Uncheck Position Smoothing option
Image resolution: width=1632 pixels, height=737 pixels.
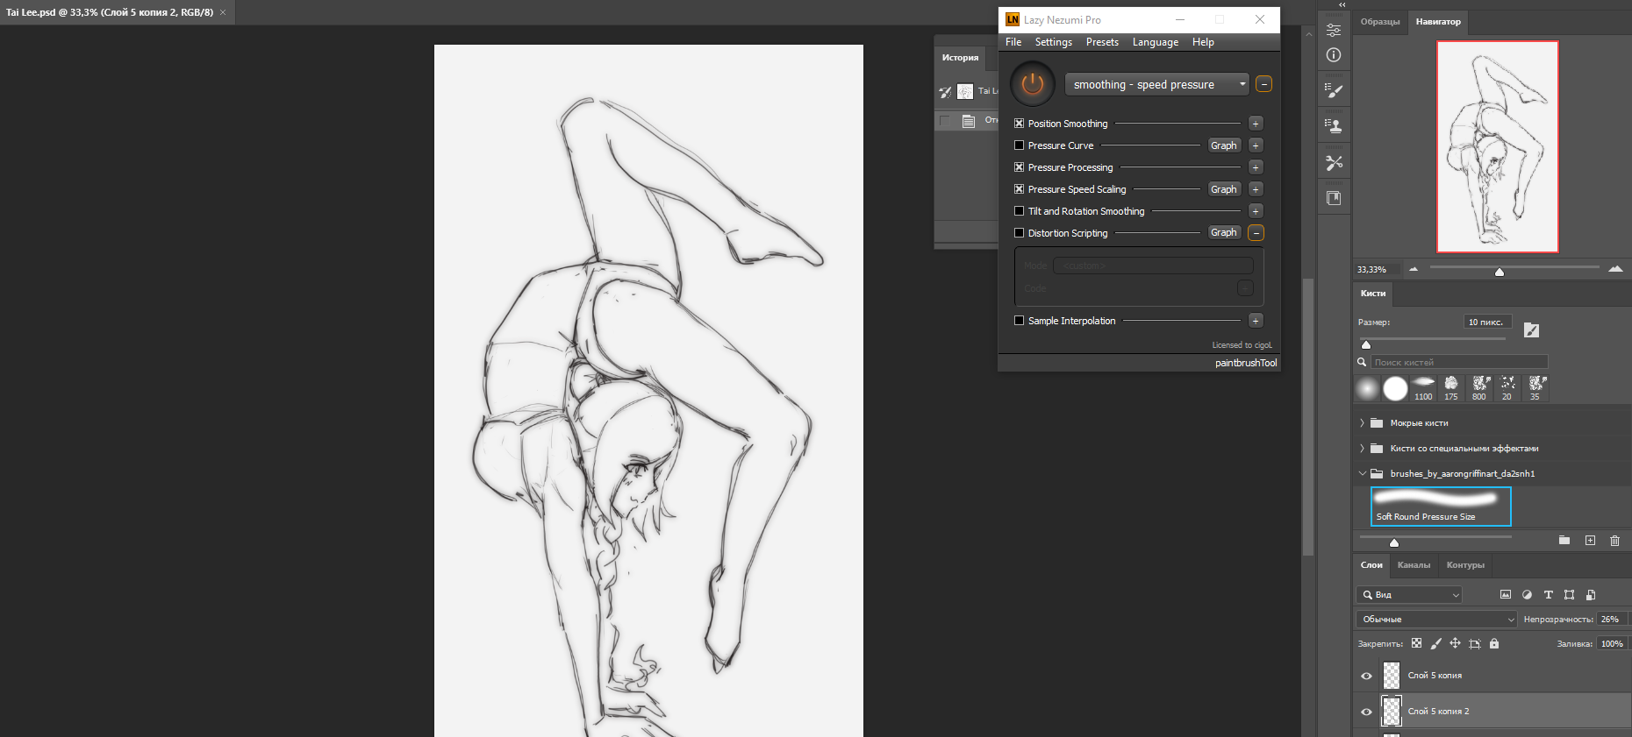[x=1019, y=124]
